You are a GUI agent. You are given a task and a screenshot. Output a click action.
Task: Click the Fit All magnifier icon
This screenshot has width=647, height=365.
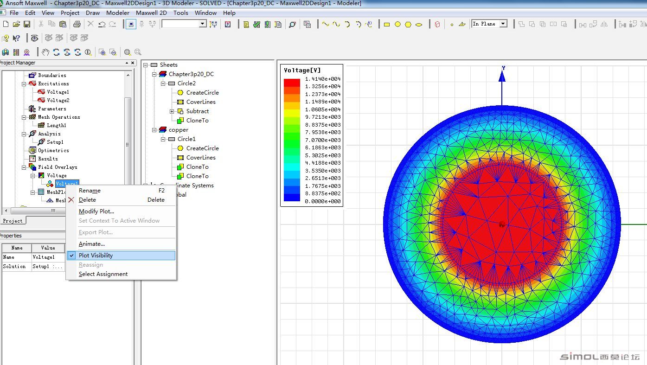point(128,52)
